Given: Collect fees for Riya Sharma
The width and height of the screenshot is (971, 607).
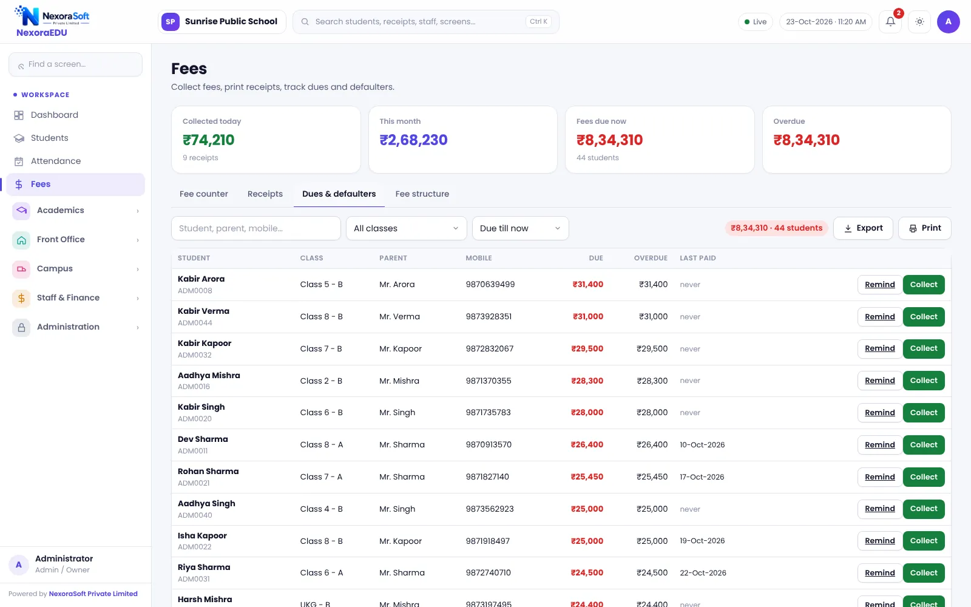Looking at the screenshot, I should (x=924, y=573).
